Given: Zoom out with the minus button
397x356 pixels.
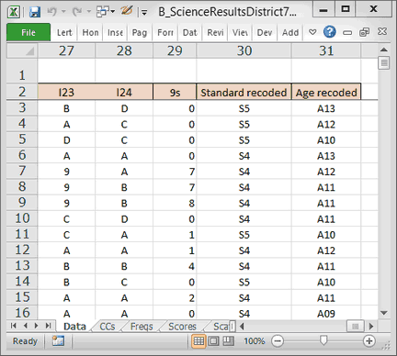Looking at the screenshot, I should point(278,341).
